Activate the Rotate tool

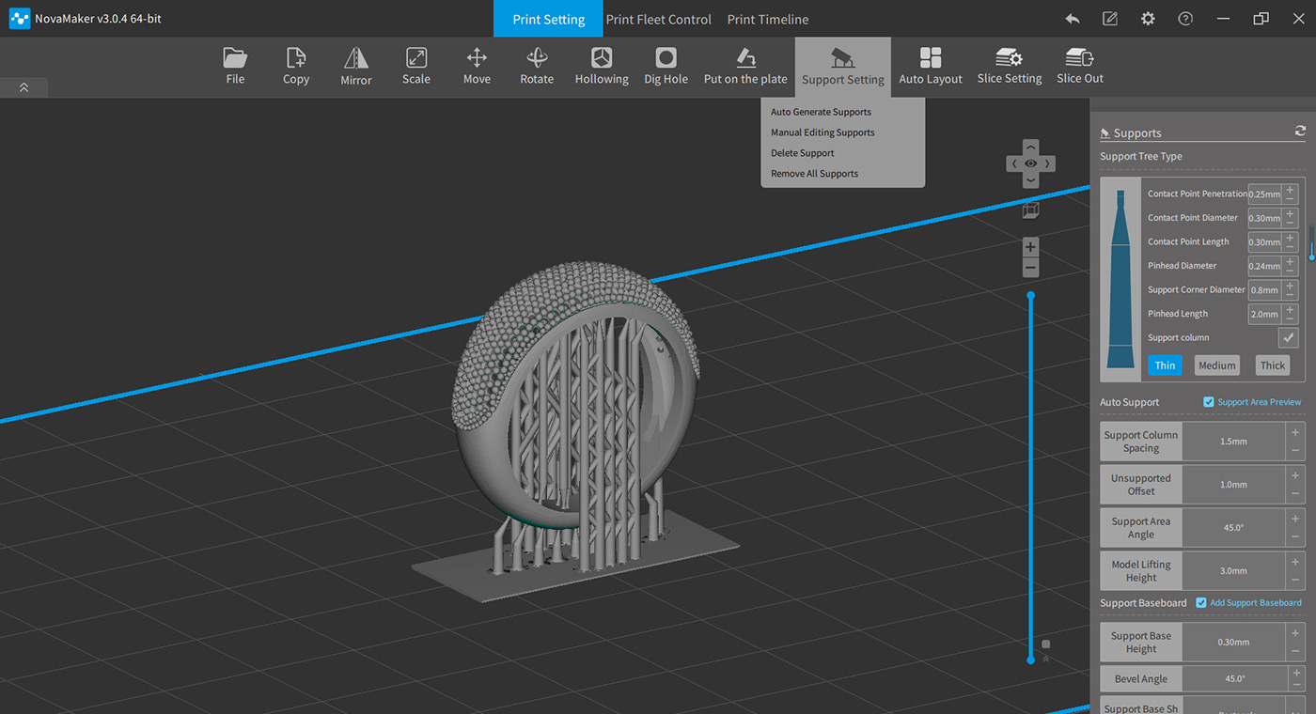pos(537,66)
